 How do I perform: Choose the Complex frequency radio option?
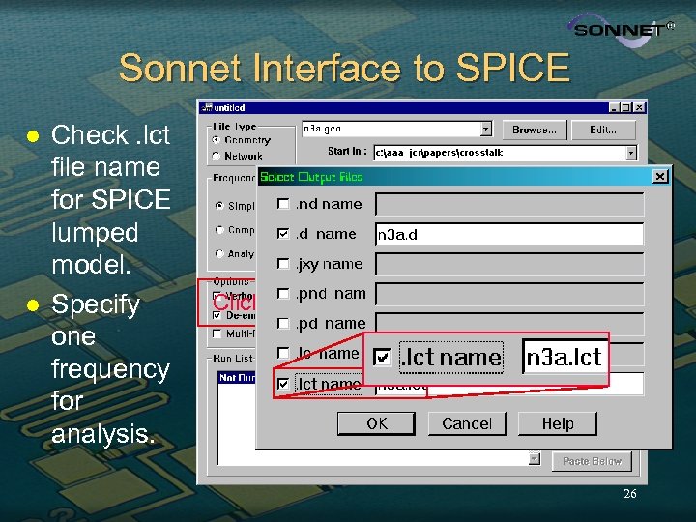click(x=218, y=230)
